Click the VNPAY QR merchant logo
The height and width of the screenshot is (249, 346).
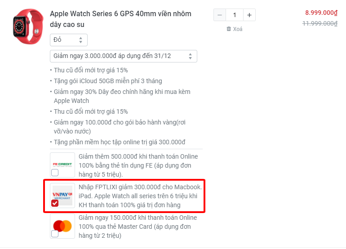(62, 196)
